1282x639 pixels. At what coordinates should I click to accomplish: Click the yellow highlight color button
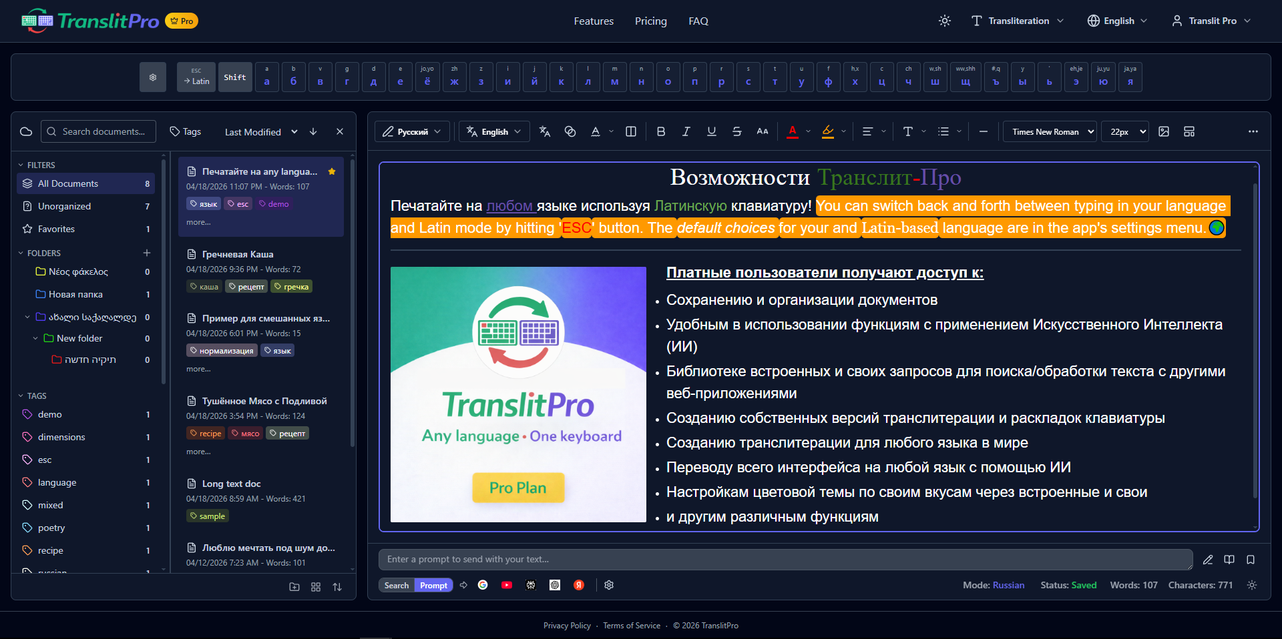[828, 131]
